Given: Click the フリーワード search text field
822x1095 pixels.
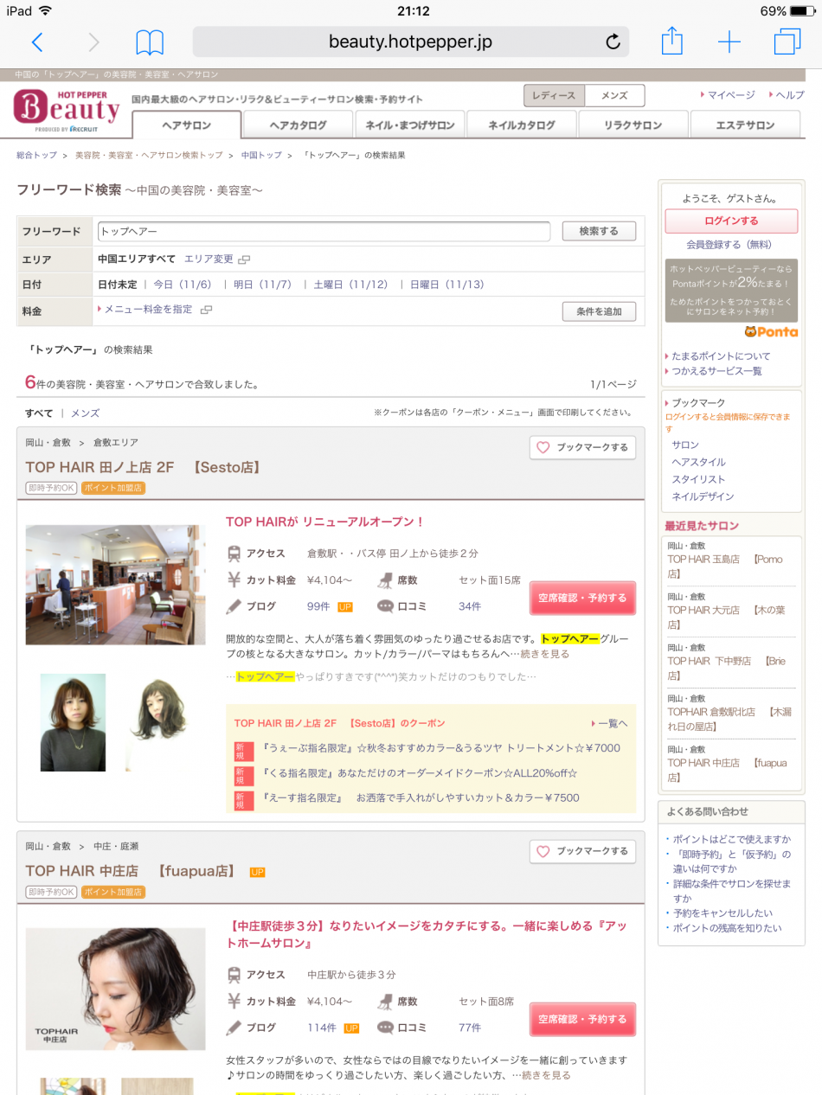Looking at the screenshot, I should (x=324, y=232).
